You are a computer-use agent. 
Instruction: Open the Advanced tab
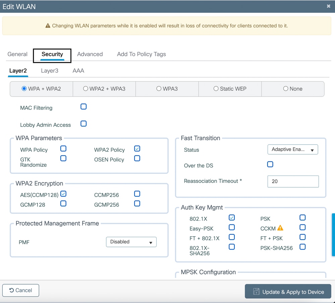tap(90, 54)
